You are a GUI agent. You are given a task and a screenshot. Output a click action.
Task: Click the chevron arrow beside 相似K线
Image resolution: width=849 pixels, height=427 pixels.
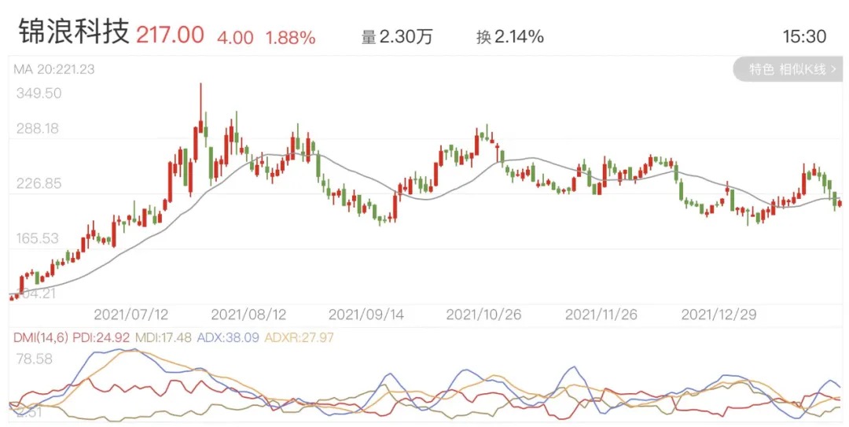[833, 69]
